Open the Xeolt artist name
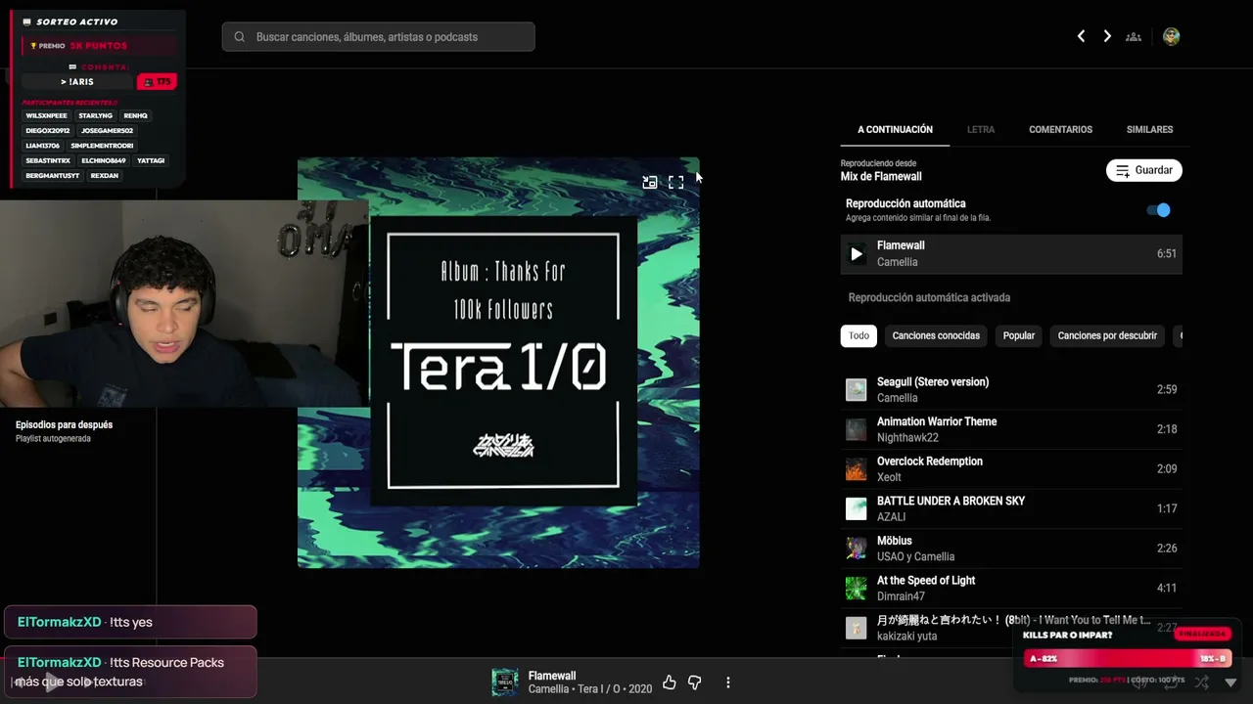 click(889, 477)
